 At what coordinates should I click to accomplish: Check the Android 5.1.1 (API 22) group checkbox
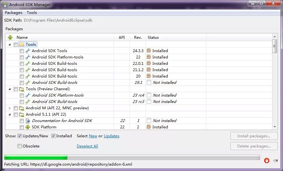[16, 114]
